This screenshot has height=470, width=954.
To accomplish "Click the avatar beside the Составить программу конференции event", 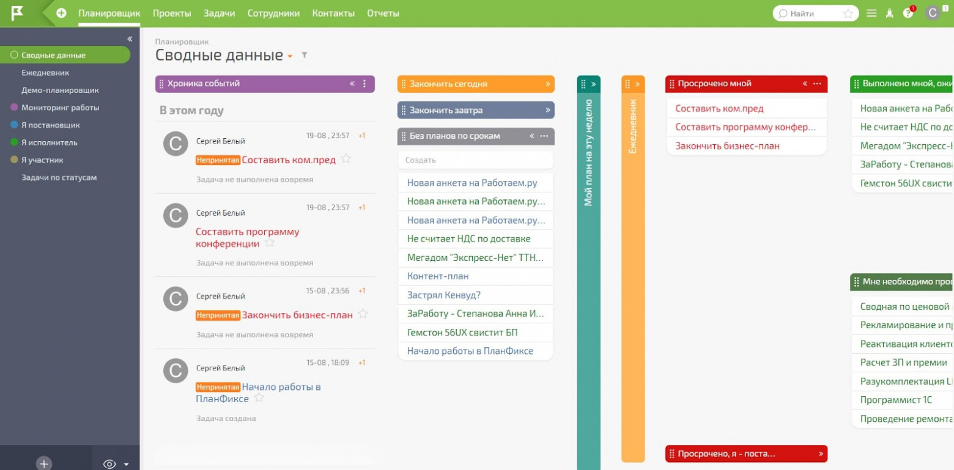I will pyautogui.click(x=176, y=215).
